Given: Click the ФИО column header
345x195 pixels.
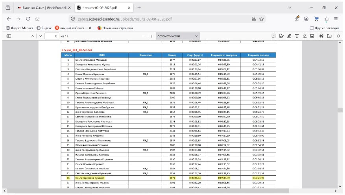Looking at the screenshot, I should pyautogui.click(x=101, y=55).
